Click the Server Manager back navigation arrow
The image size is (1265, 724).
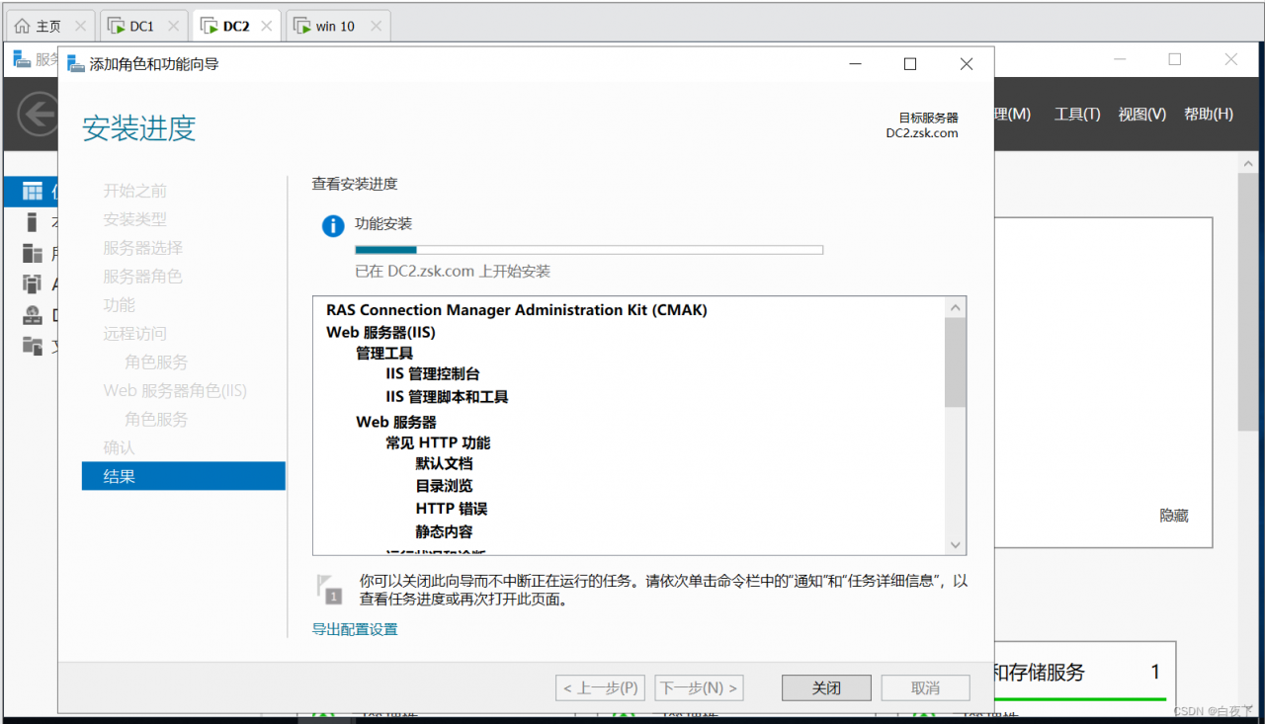tap(37, 114)
